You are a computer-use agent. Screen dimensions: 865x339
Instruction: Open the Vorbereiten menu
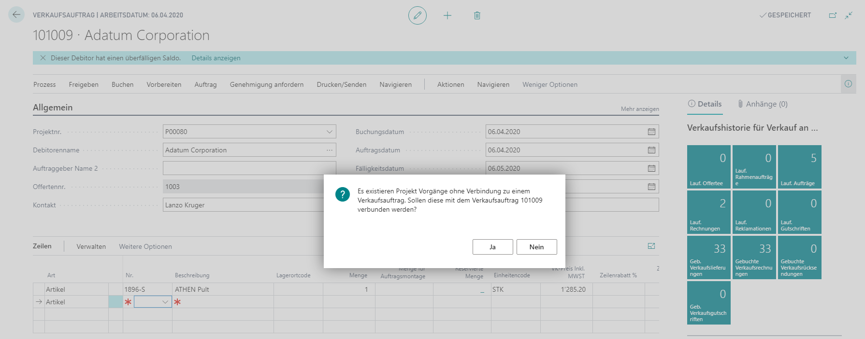tap(164, 84)
